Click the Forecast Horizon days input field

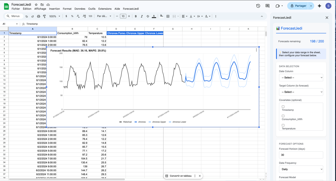(x=301, y=155)
